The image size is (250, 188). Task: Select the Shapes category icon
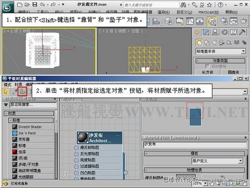(207, 43)
